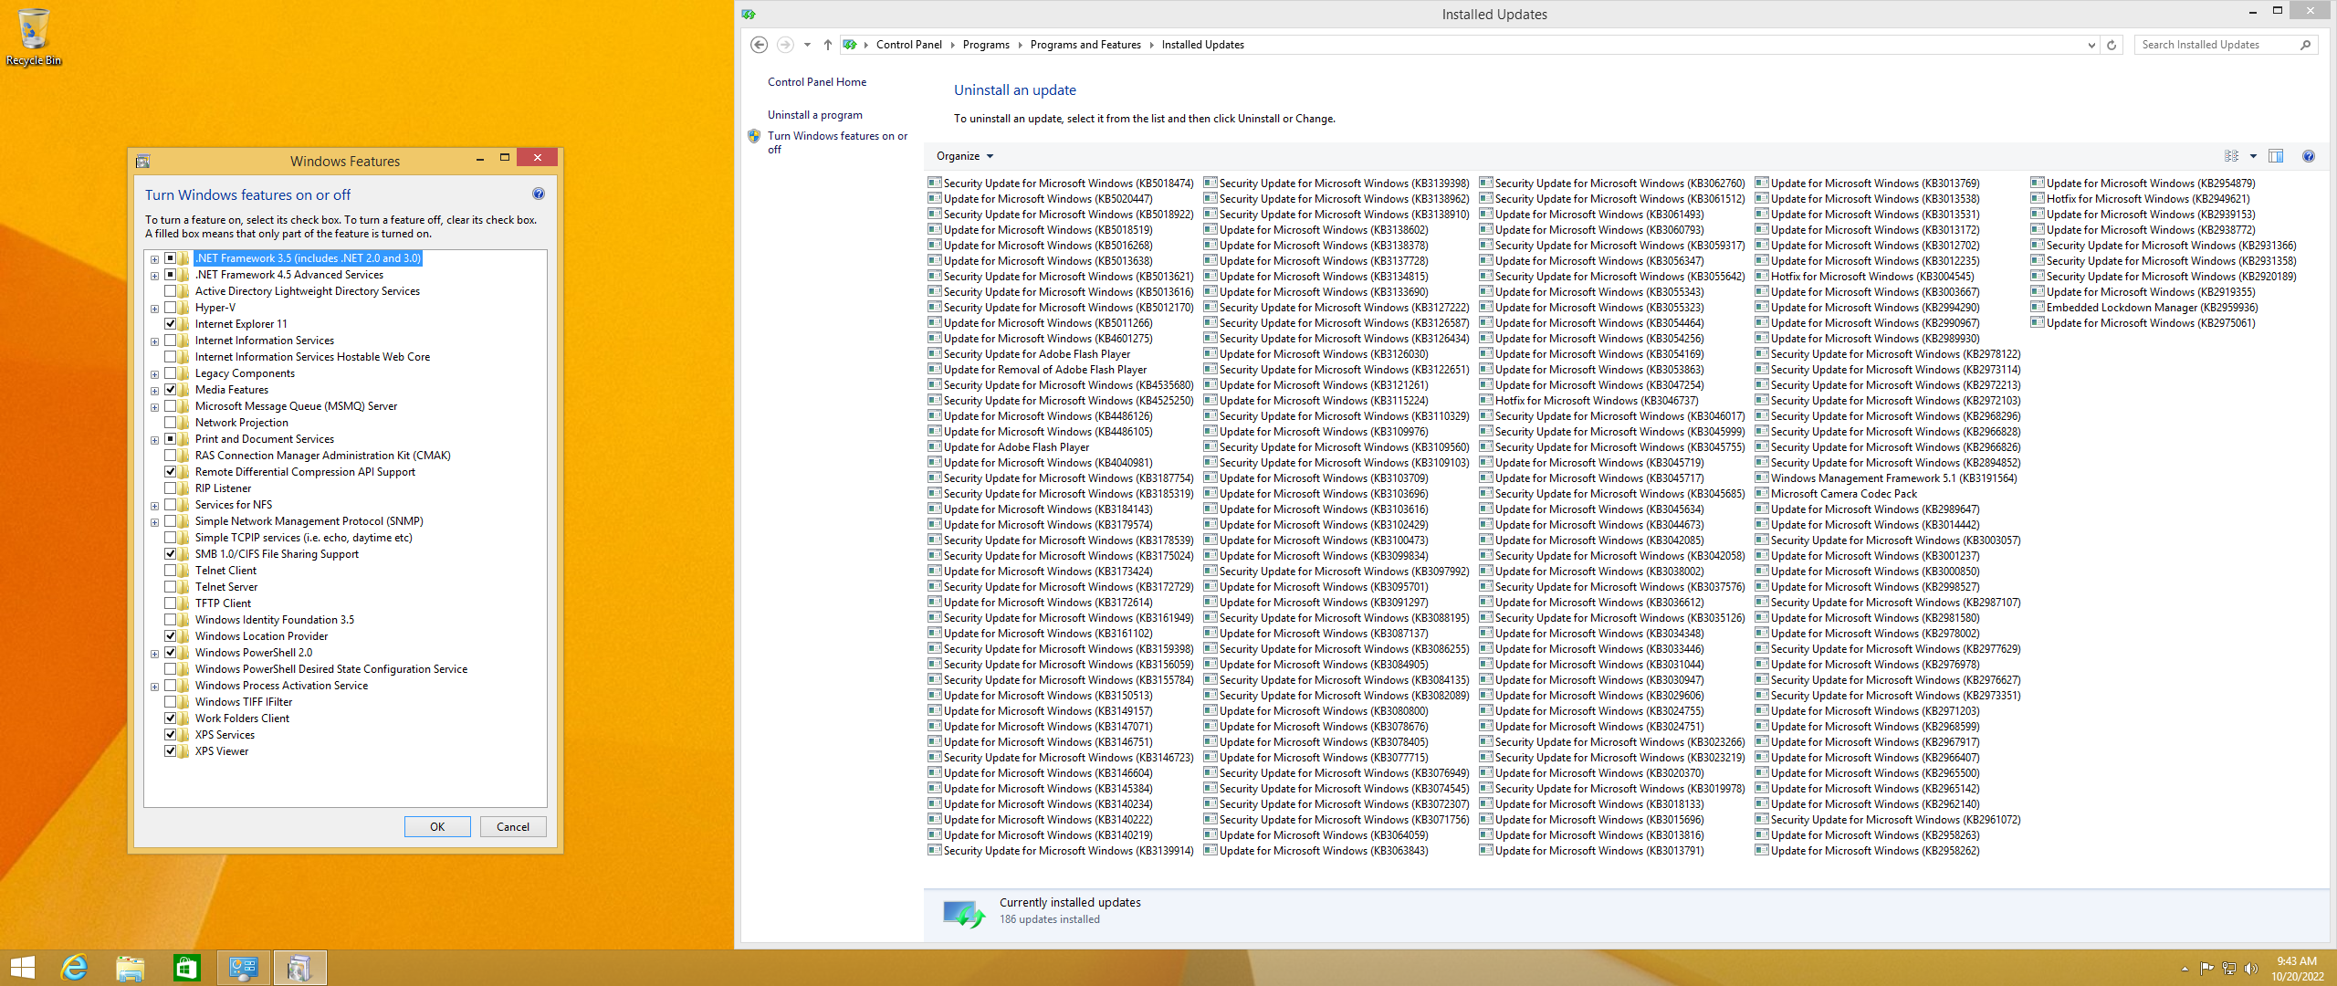Check the Telnet Client feature
The width and height of the screenshot is (2337, 986).
tap(171, 571)
